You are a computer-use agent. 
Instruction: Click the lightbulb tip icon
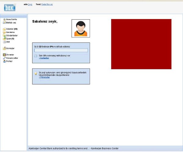coord(36,74)
